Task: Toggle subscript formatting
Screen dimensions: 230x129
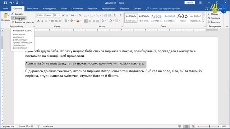Action: [x=56, y=21]
